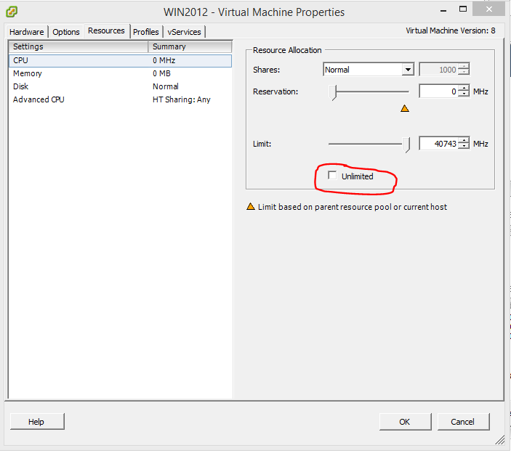Screen dimensions: 511x453
Task: Increase Reservation MHz with up arrow
Action: 464,89
